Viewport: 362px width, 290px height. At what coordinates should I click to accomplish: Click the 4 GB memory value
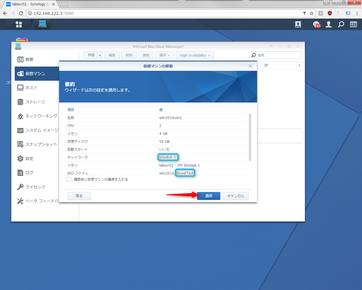point(163,134)
